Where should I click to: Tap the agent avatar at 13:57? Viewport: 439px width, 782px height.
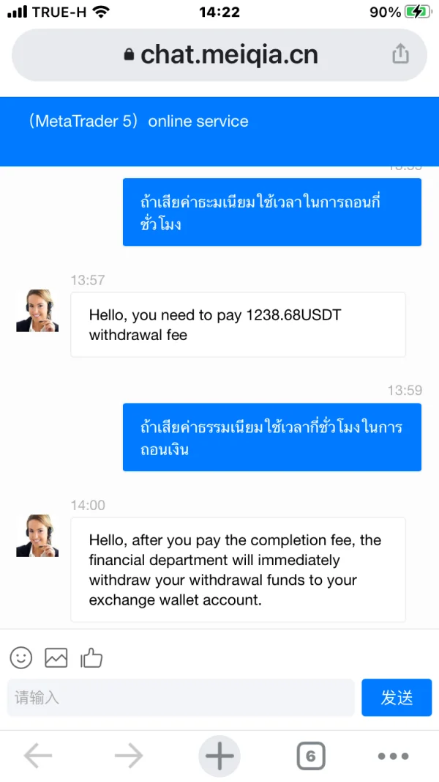[37, 311]
